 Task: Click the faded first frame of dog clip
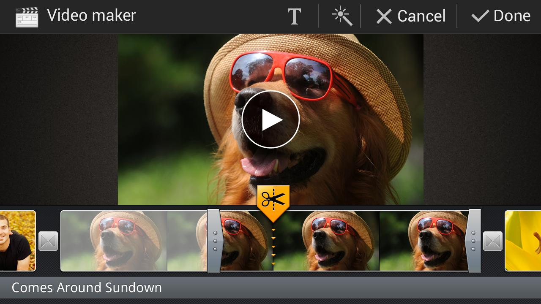click(114, 241)
